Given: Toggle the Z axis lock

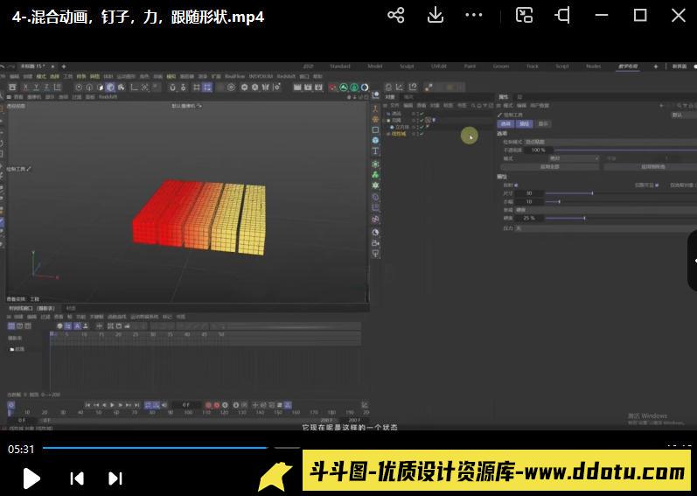Looking at the screenshot, I should click(46, 87).
